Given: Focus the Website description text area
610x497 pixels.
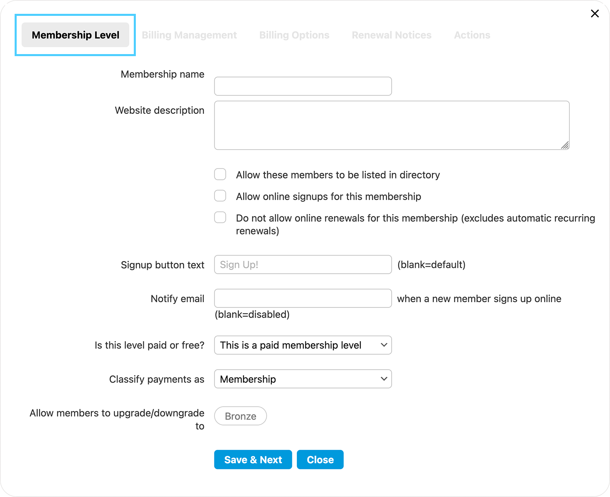Looking at the screenshot, I should 391,125.
